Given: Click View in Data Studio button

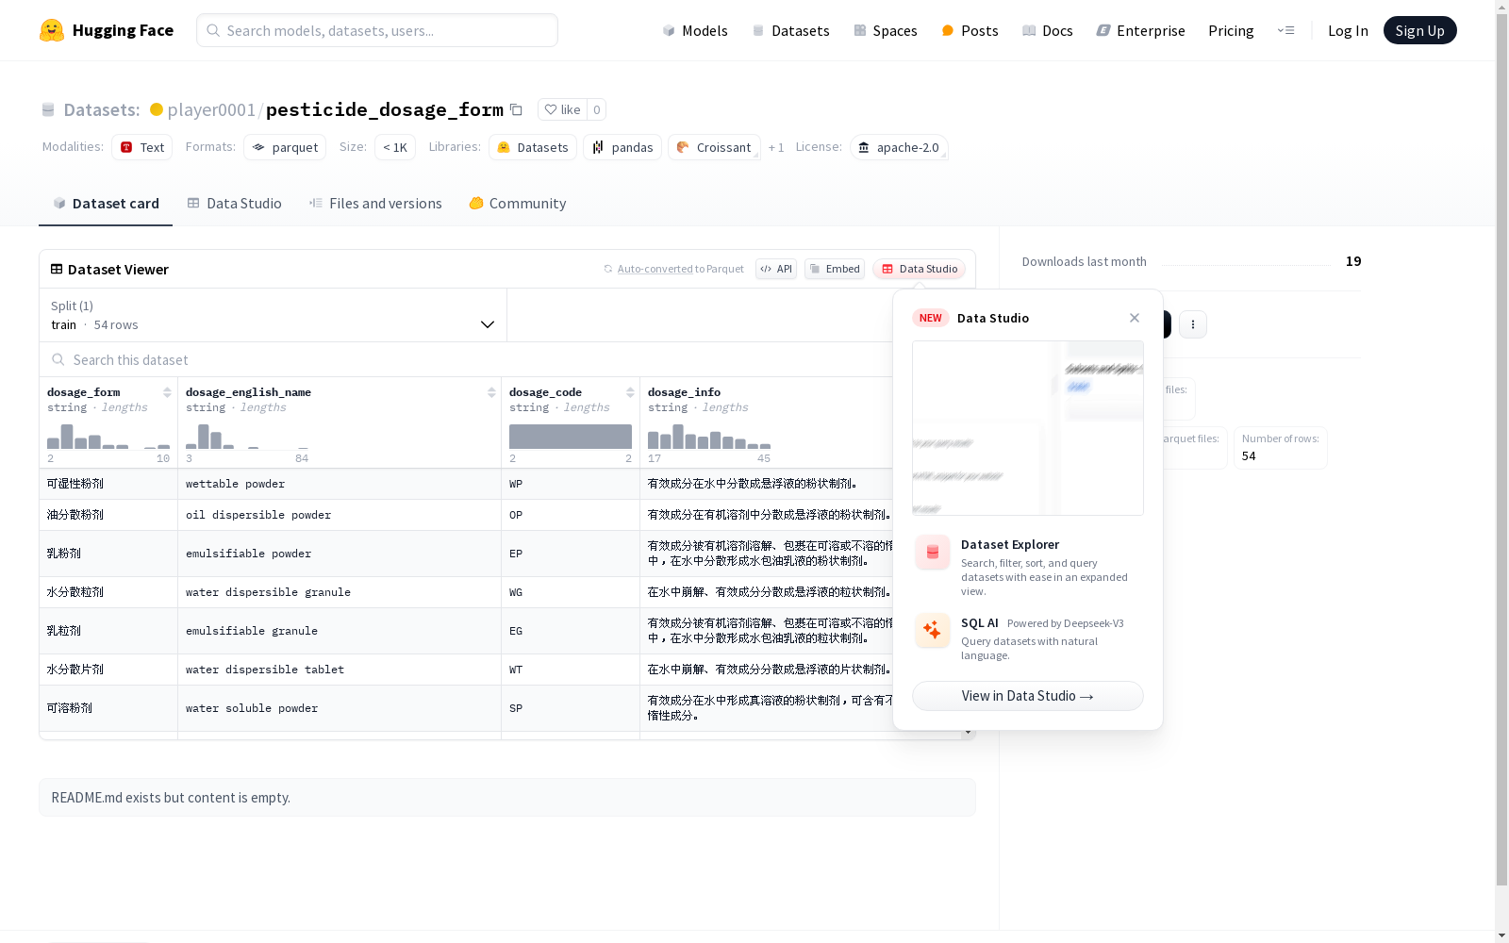Looking at the screenshot, I should coord(1028,696).
